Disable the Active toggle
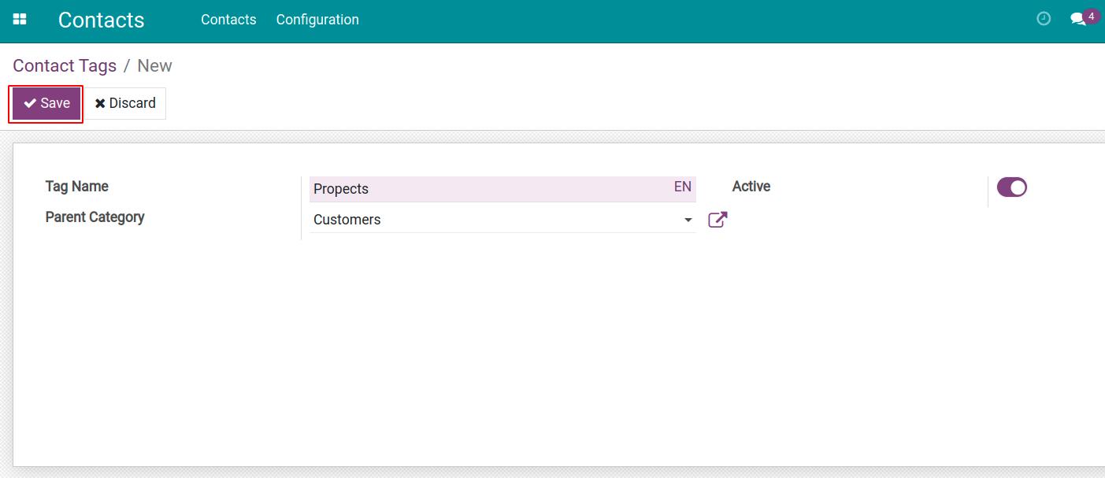 coord(1012,187)
